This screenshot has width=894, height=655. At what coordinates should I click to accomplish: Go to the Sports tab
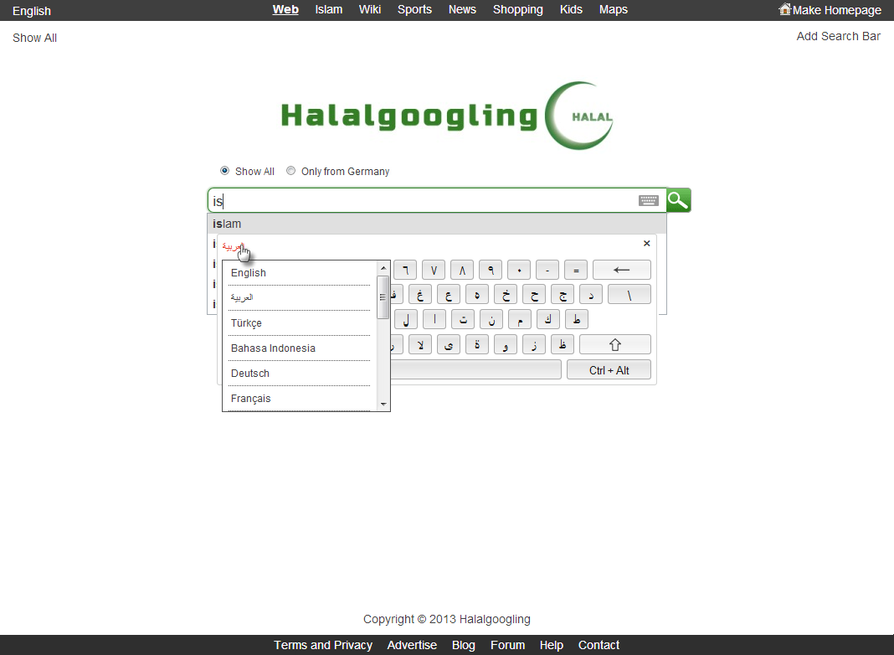[x=414, y=10]
